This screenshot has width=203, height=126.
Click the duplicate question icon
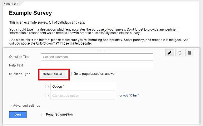click(180, 53)
